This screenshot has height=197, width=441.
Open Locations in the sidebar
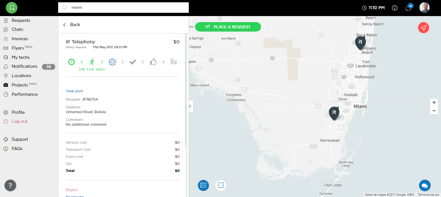[x=21, y=76]
